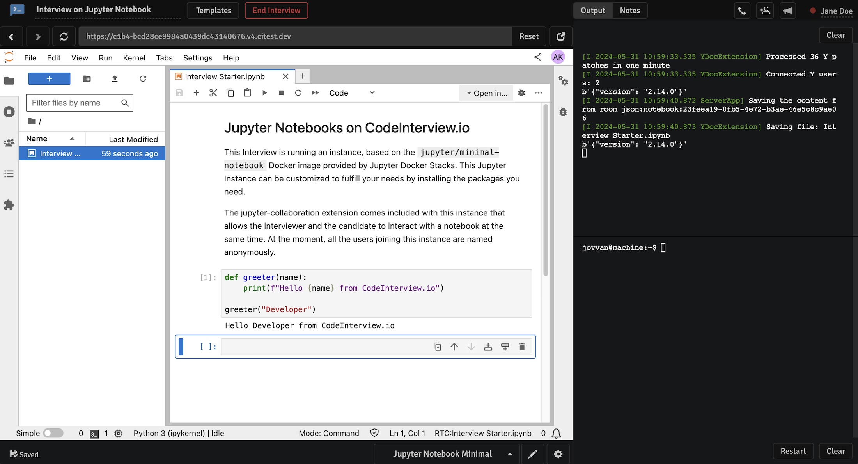Viewport: 858px width, 464px height.
Task: Run the selected cell
Action: tap(264, 93)
